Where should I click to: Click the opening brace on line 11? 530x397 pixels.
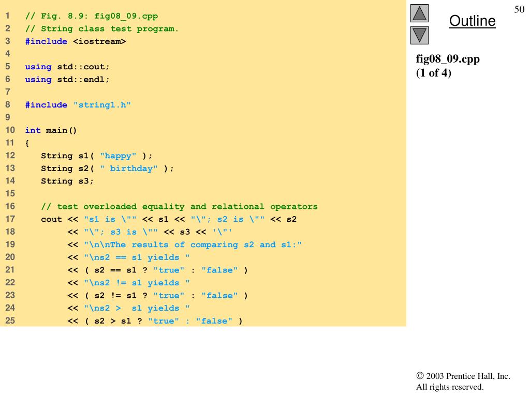pyautogui.click(x=27, y=143)
